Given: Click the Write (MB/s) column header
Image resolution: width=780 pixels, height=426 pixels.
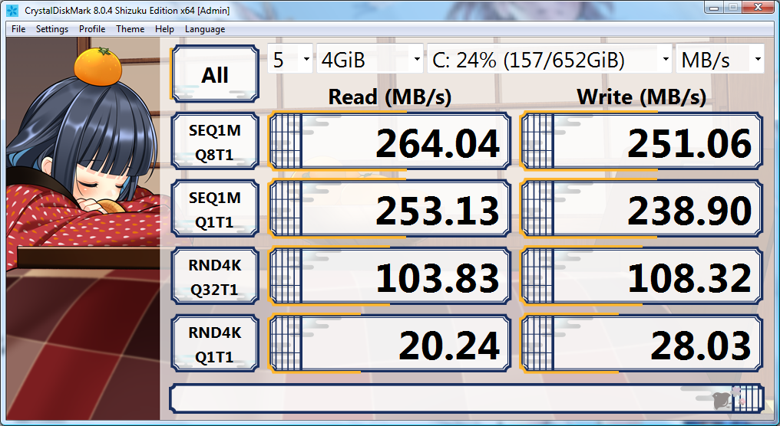Looking at the screenshot, I should tap(642, 97).
